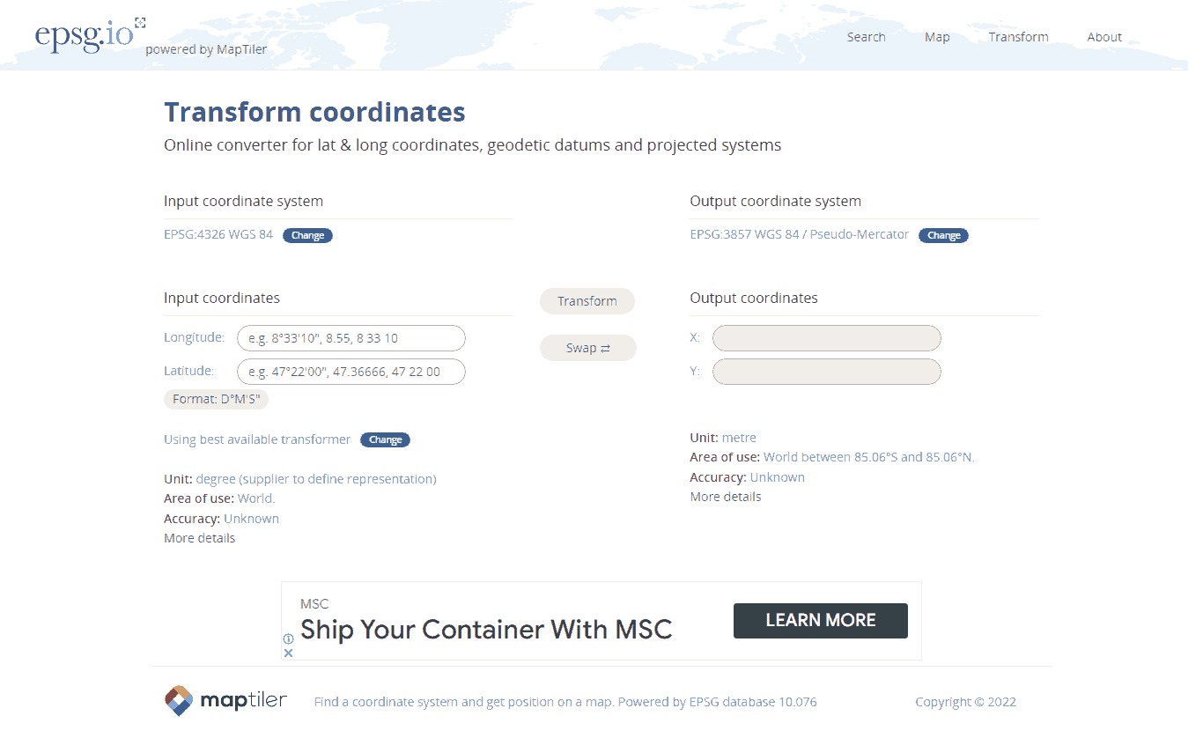Click into the Longitude input field
Viewport: 1203px width, 738px height.
click(351, 338)
